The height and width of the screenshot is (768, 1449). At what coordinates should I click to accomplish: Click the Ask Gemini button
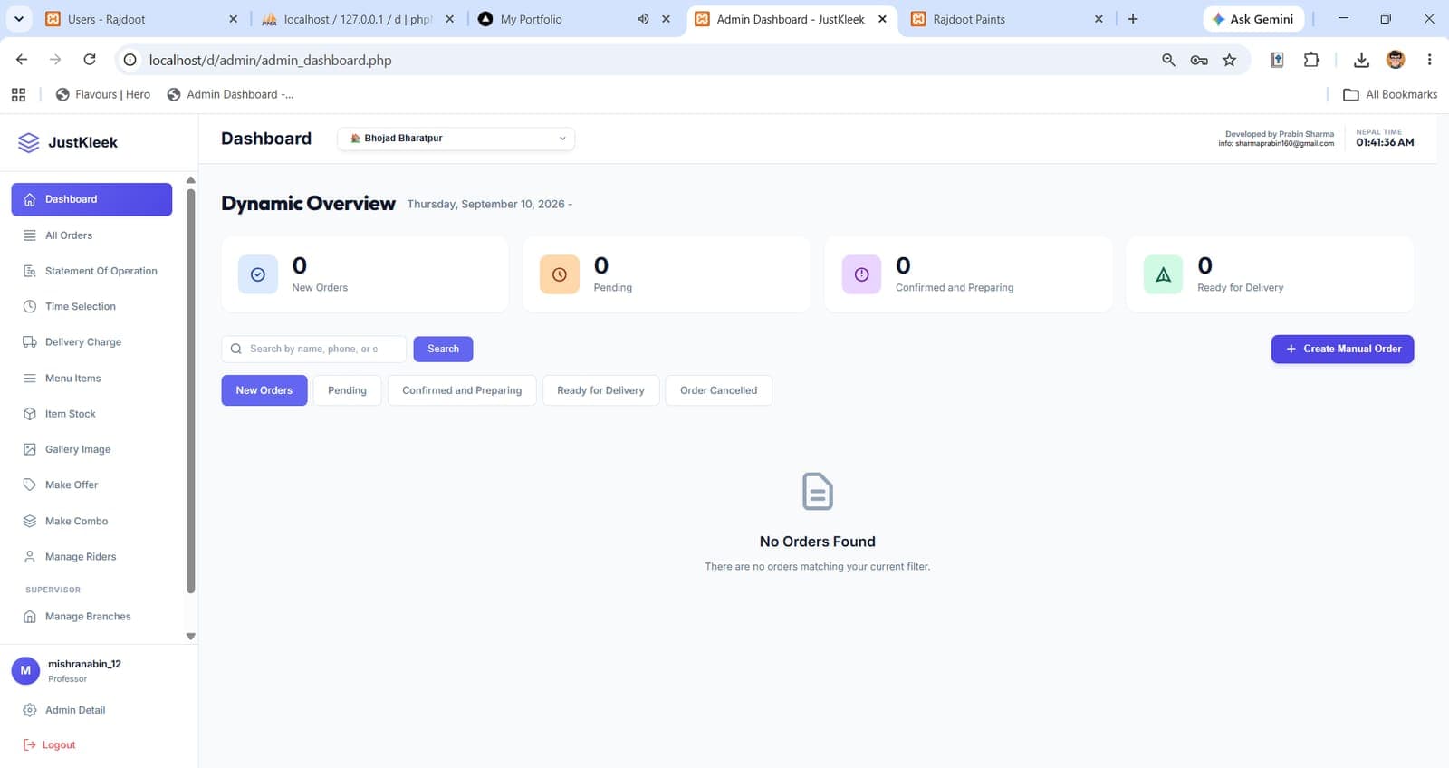point(1253,19)
